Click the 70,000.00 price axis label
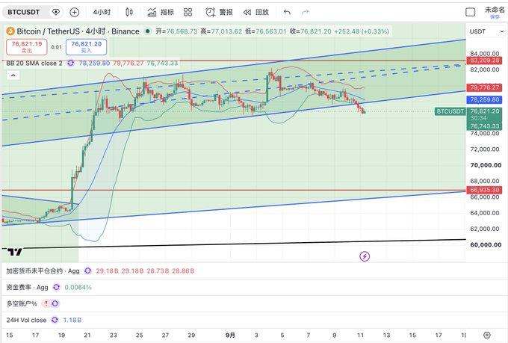Screen dimensions: 508x343 486,165
